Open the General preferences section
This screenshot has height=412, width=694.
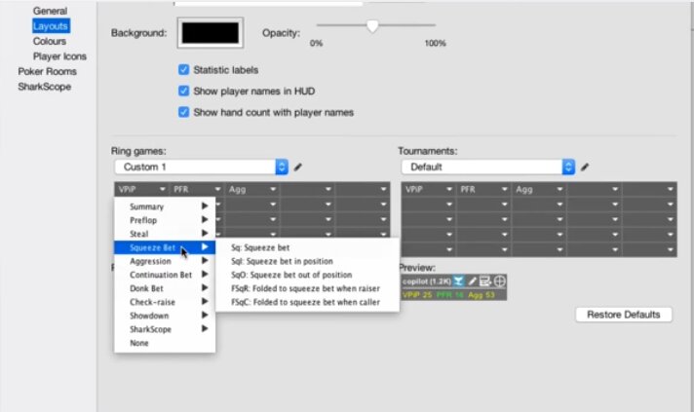tap(50, 11)
